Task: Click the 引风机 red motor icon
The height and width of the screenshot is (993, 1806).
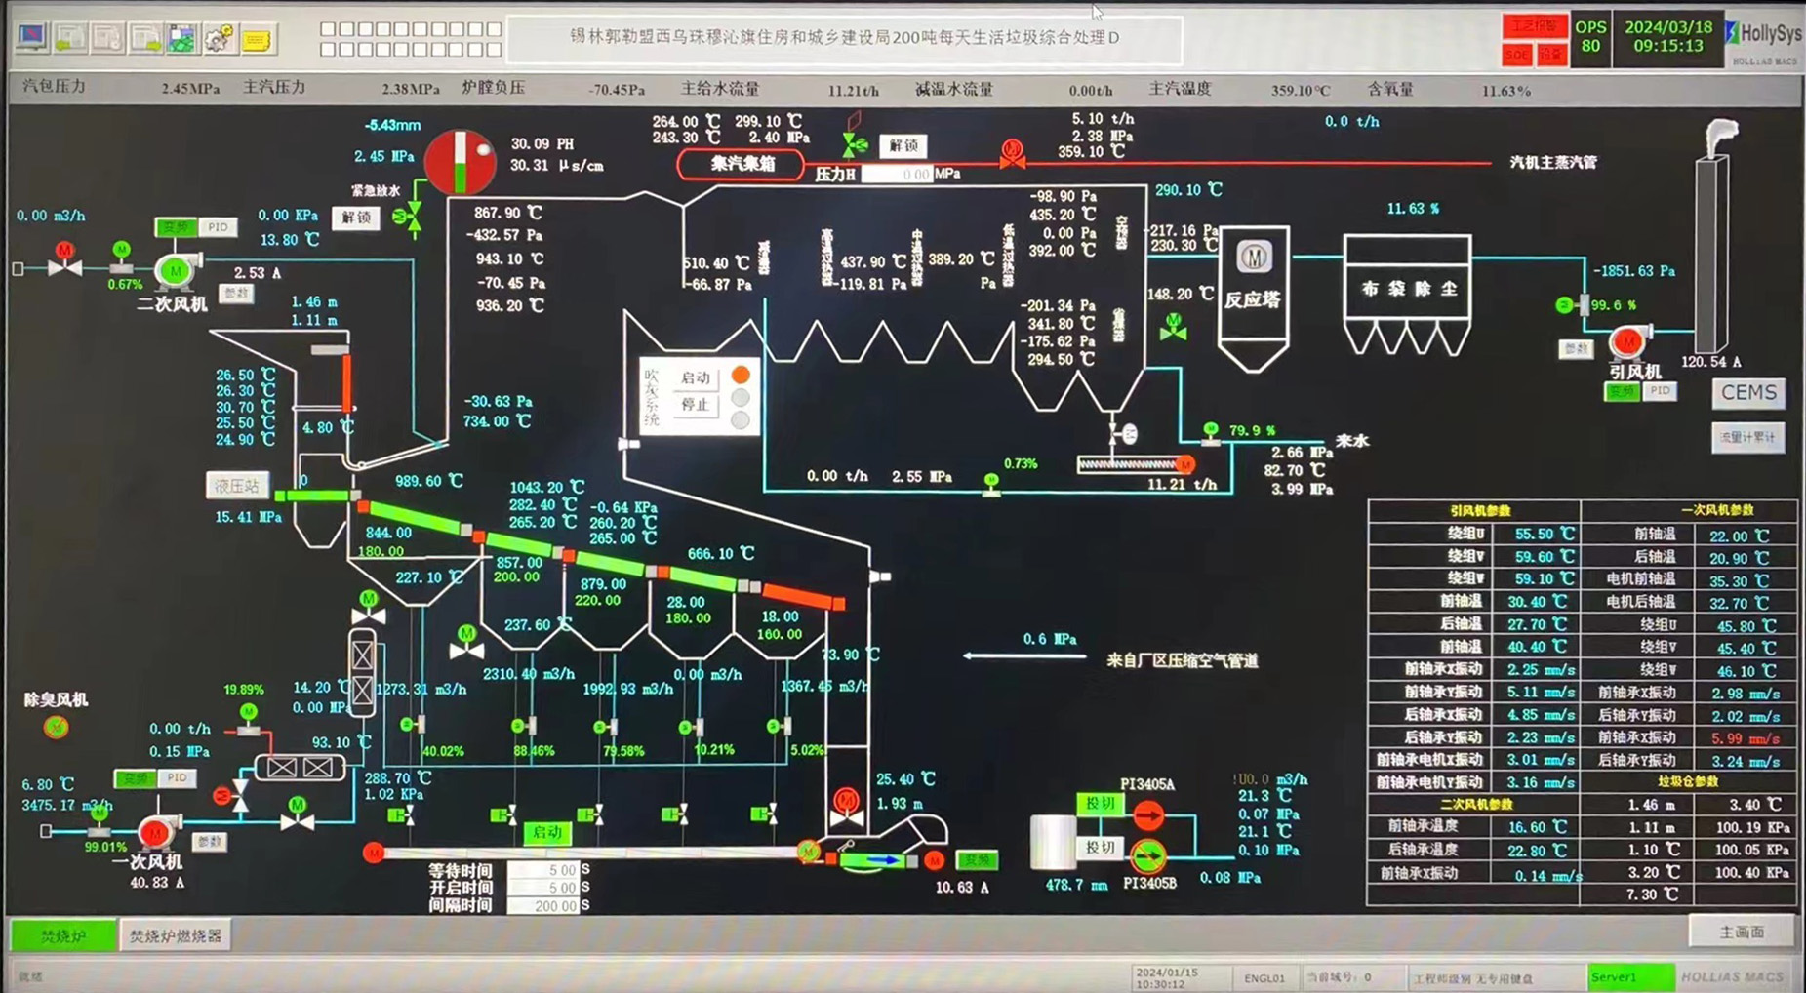Action: point(1626,341)
